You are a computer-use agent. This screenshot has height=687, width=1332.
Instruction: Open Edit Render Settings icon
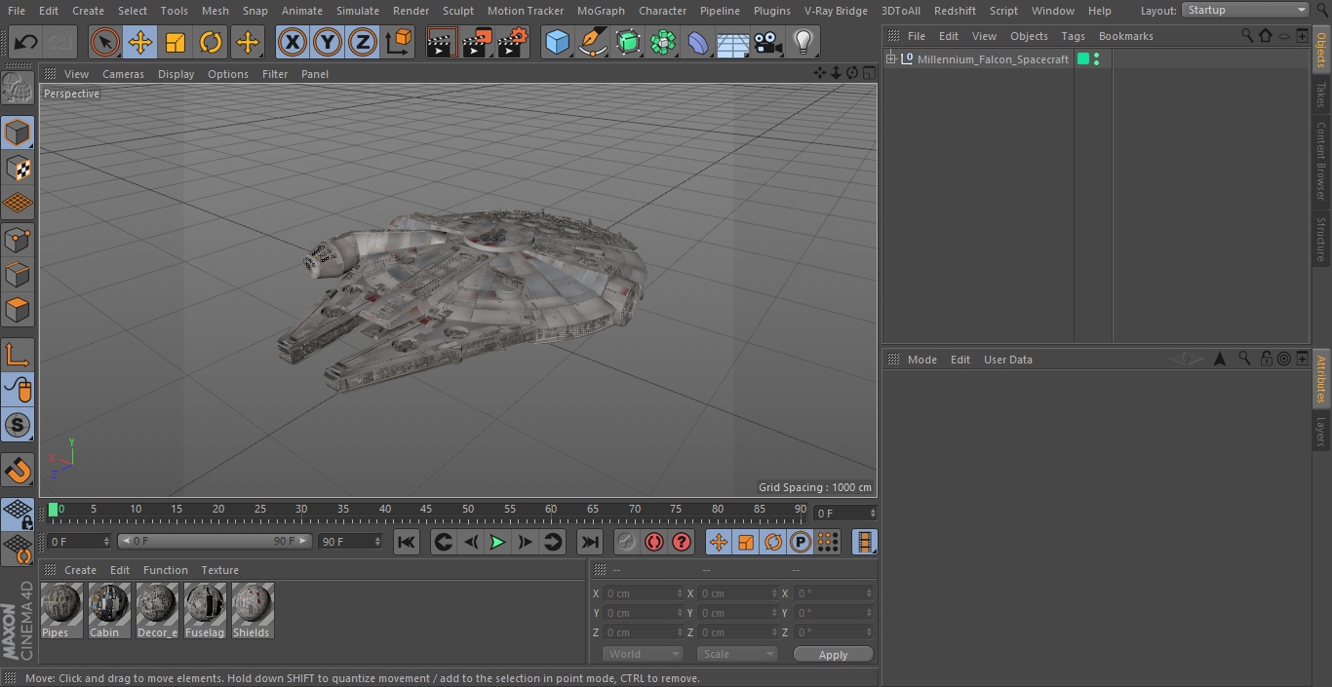(513, 42)
